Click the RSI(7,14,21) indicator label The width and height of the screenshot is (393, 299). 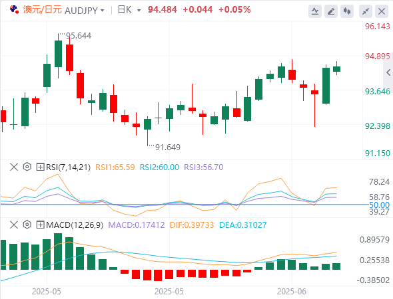tap(68, 167)
